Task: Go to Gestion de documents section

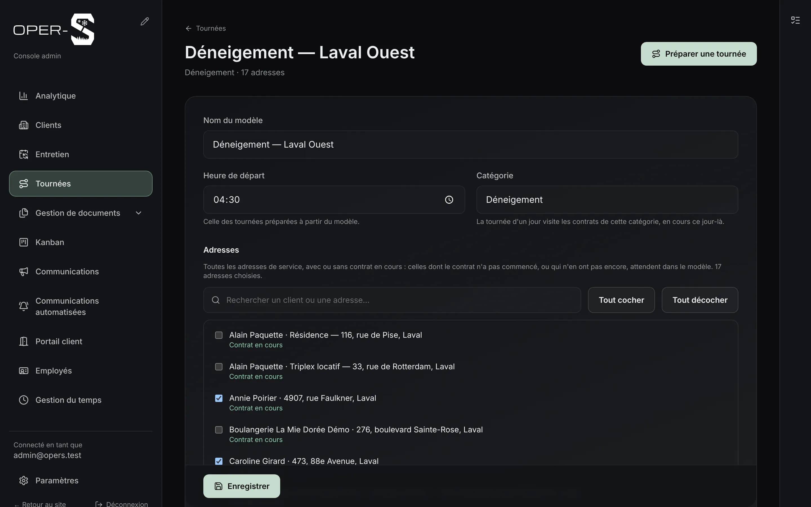Action: (81, 213)
